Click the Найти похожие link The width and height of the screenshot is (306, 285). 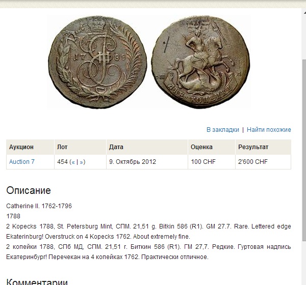click(x=269, y=130)
